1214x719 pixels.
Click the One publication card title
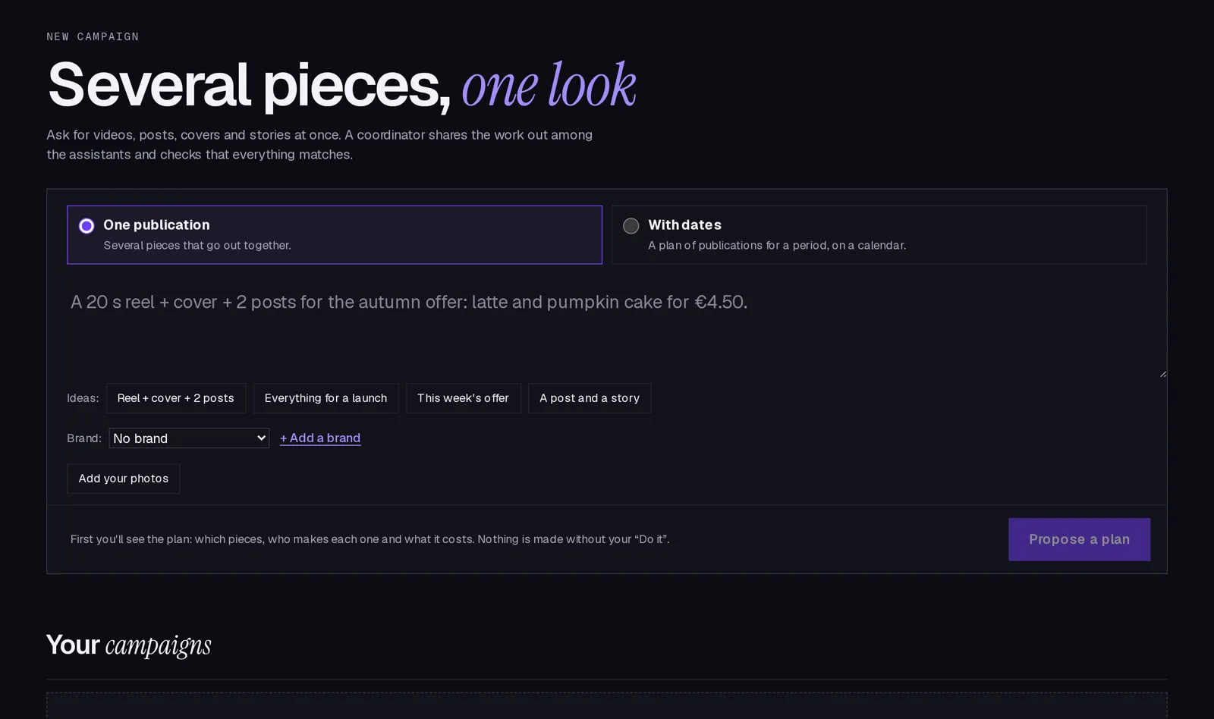click(156, 225)
